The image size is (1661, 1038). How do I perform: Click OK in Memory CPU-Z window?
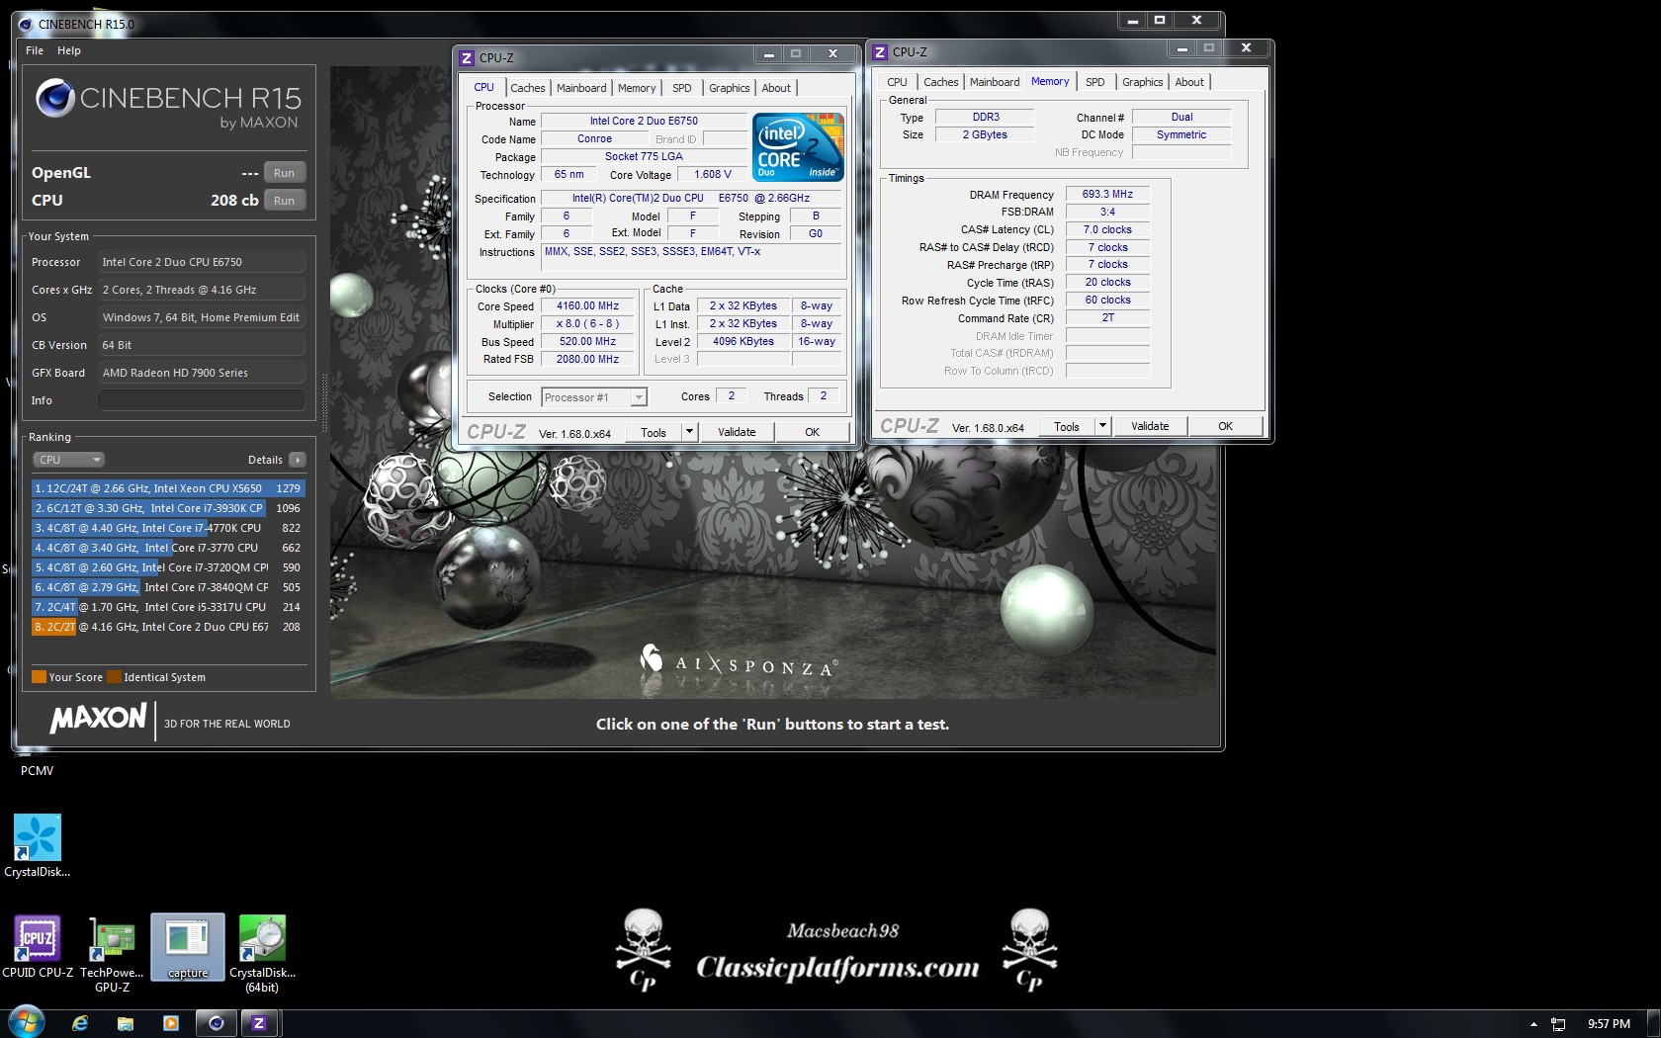coord(1225,426)
